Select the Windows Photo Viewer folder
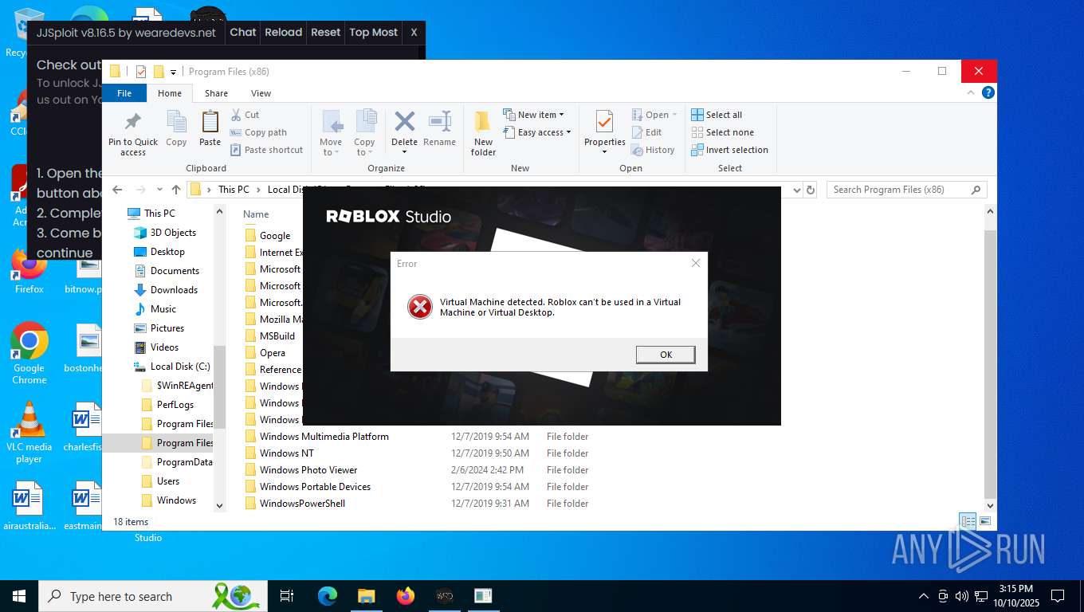 (x=308, y=470)
